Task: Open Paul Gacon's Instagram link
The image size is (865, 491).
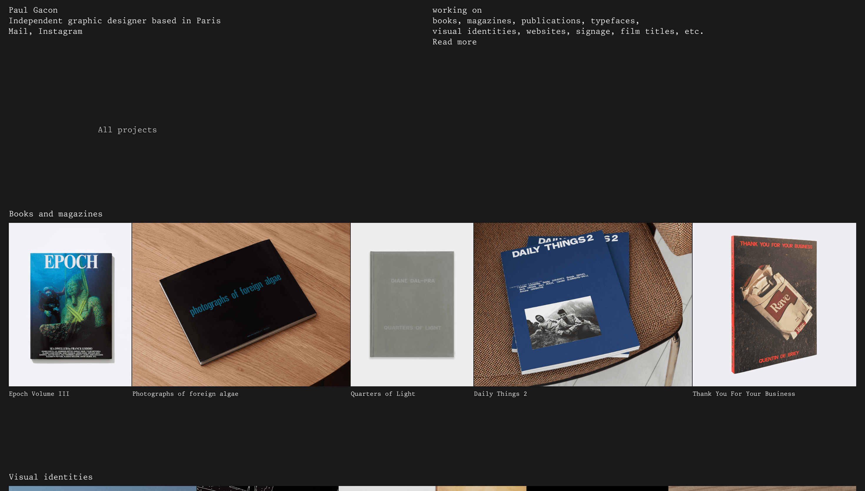Action: point(60,31)
